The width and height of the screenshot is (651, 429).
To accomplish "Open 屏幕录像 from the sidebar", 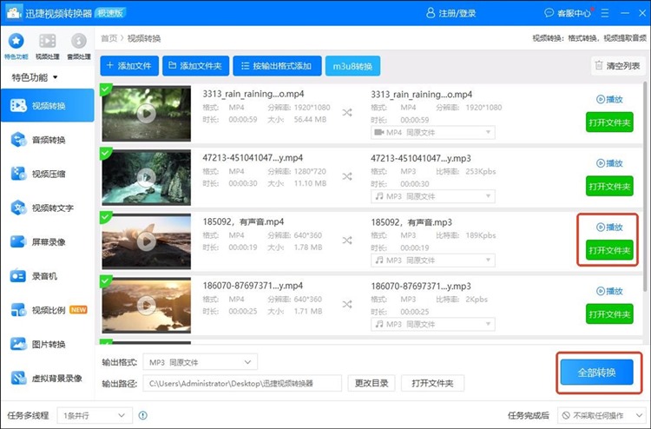I will (48, 241).
